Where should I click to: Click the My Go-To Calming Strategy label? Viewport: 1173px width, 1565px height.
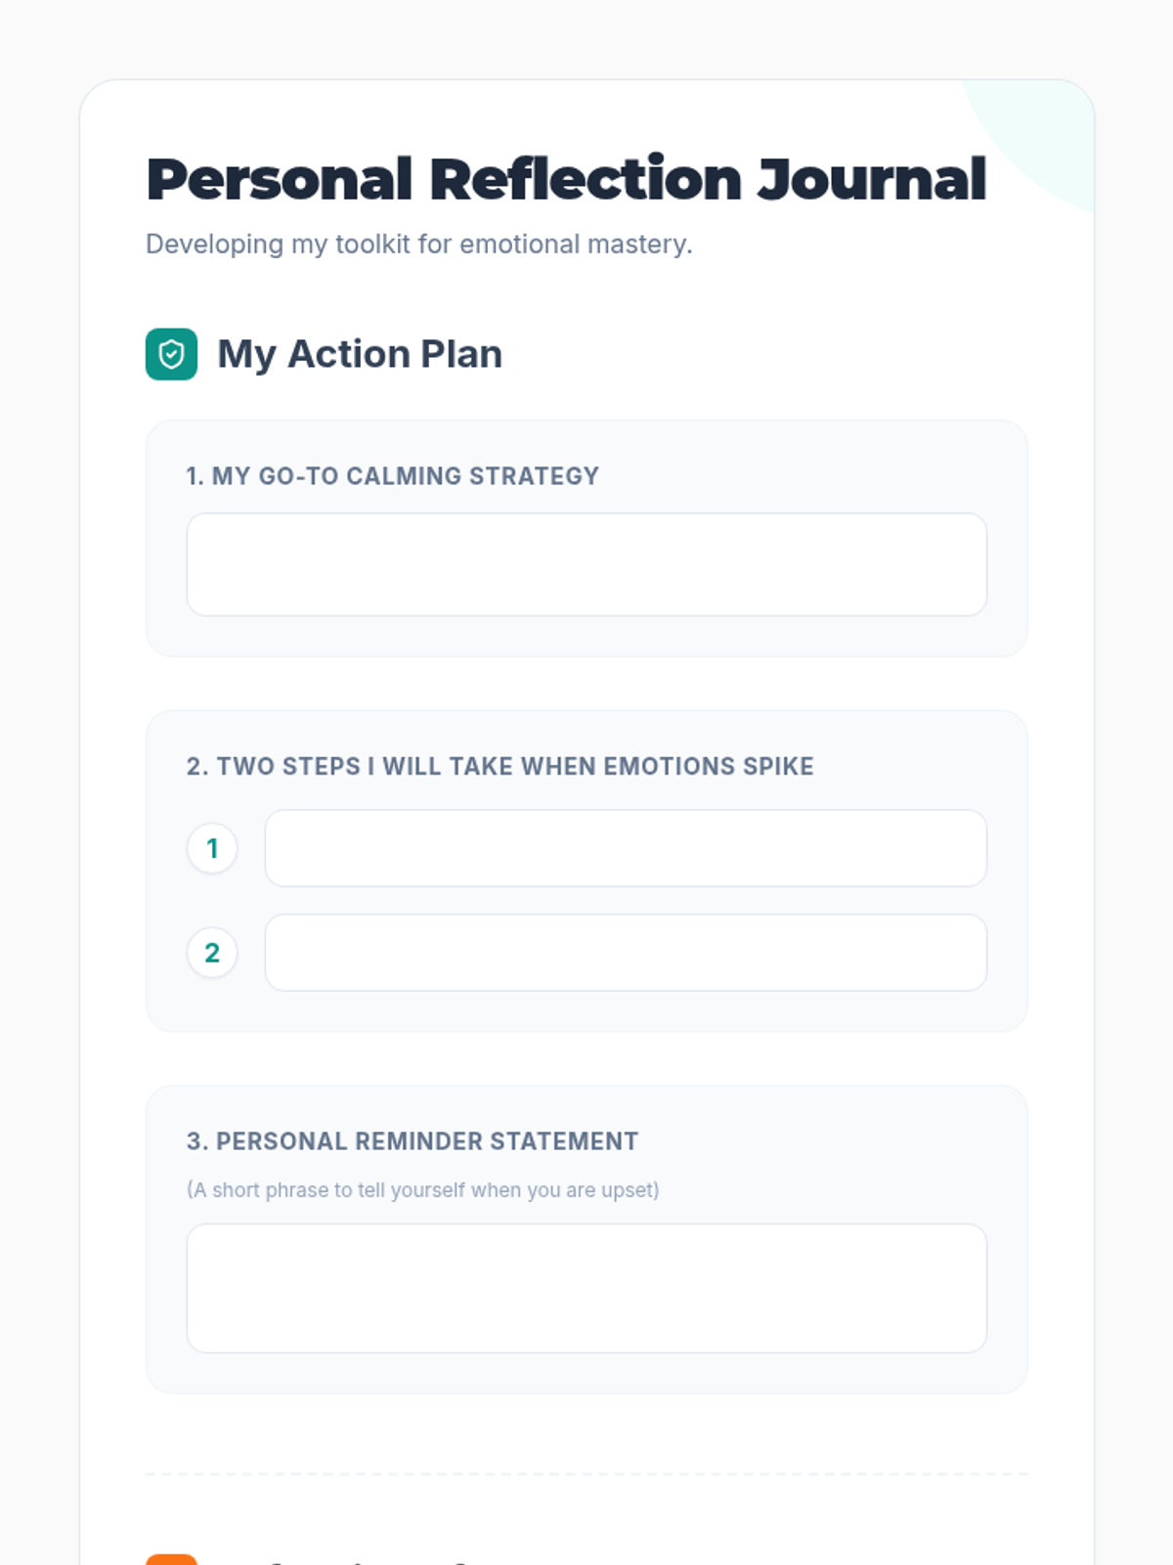pyautogui.click(x=392, y=476)
